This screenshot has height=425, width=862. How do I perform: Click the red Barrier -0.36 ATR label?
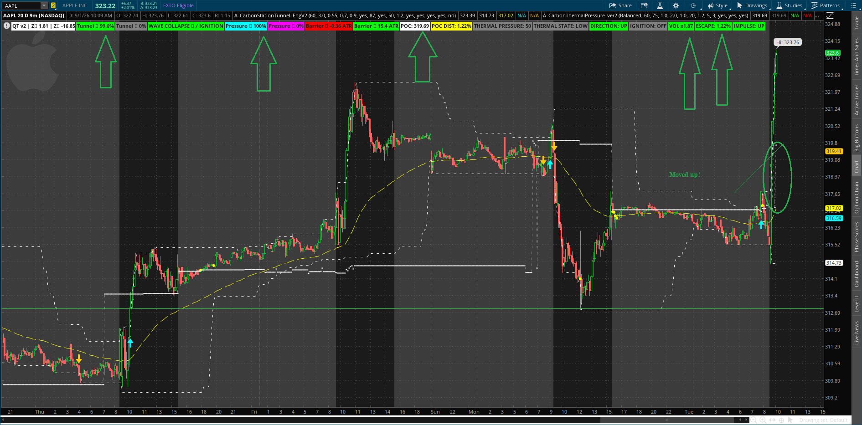[329, 26]
